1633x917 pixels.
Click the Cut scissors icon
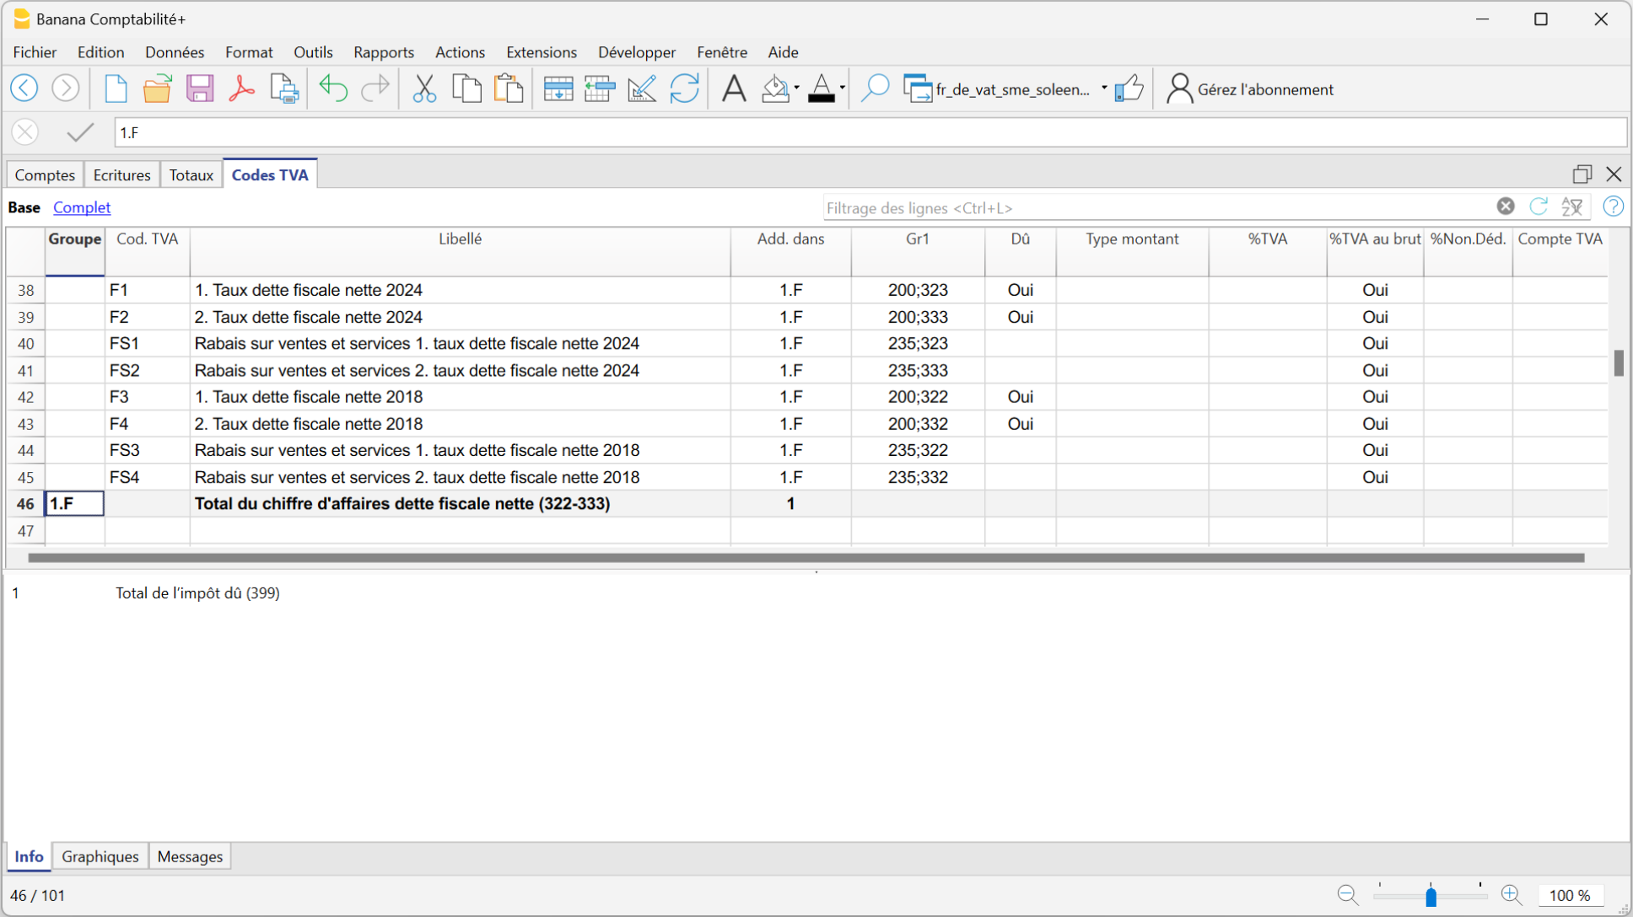424,88
